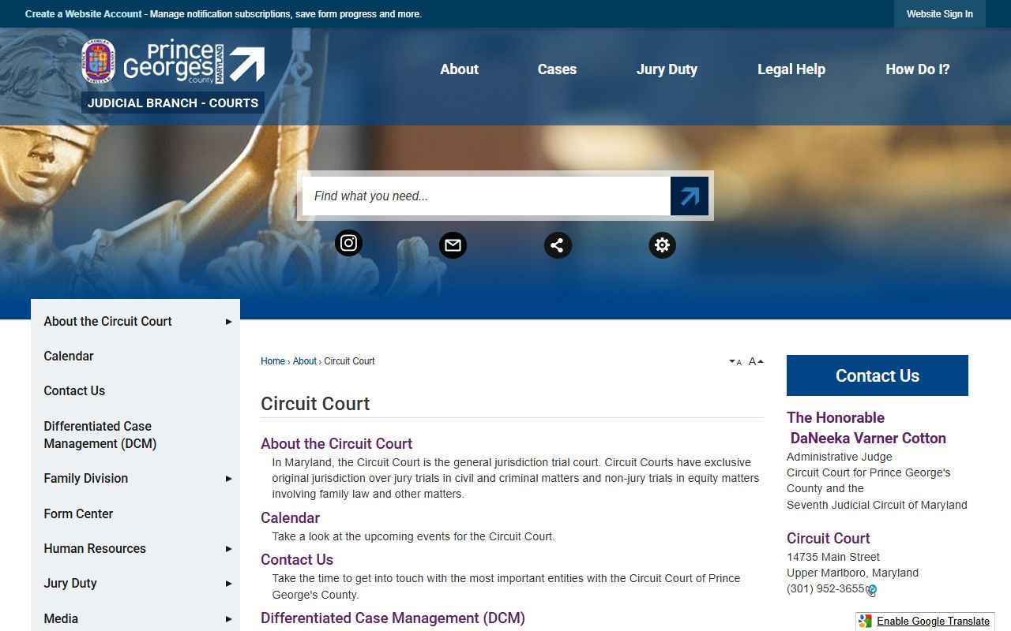Decrease the page font size
1011x631 pixels.
[735, 361]
